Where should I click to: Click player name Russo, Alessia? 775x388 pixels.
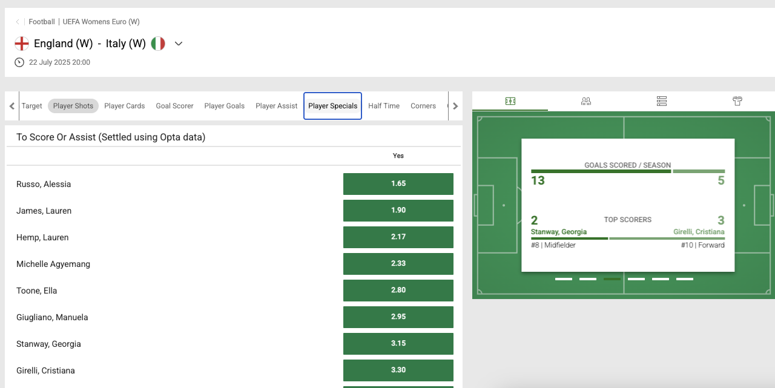(44, 184)
